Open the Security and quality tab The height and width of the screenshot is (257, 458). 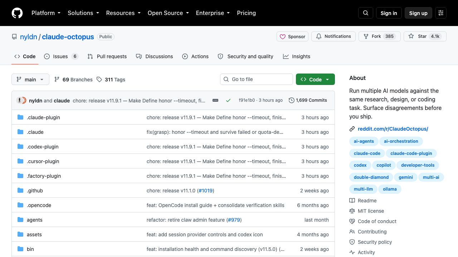tap(245, 56)
